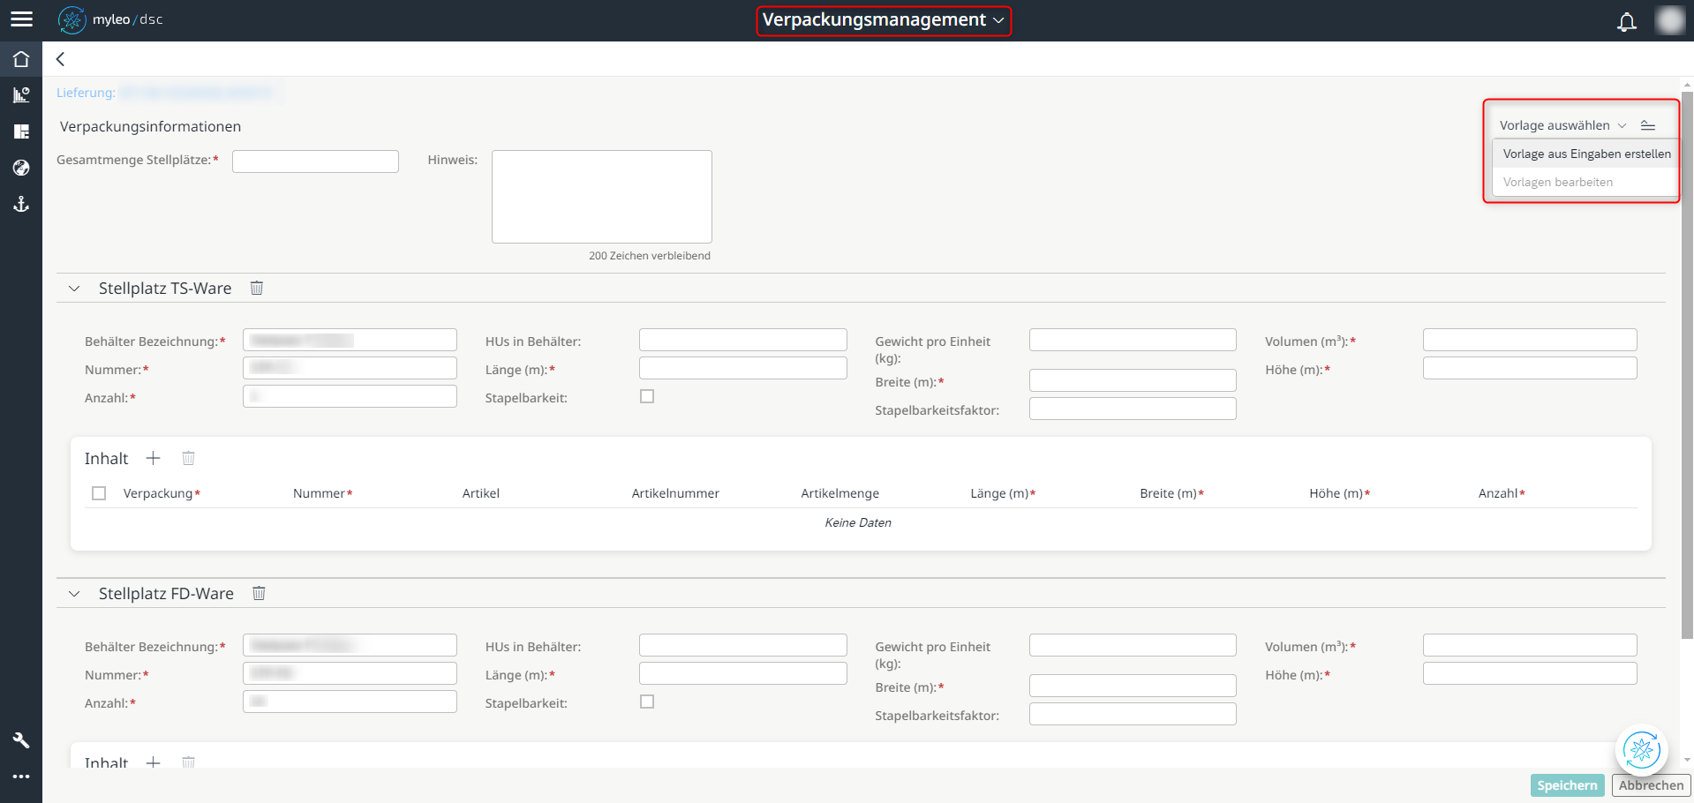The image size is (1694, 803).
Task: Click the Artikelmenge column header
Action: pos(839,493)
